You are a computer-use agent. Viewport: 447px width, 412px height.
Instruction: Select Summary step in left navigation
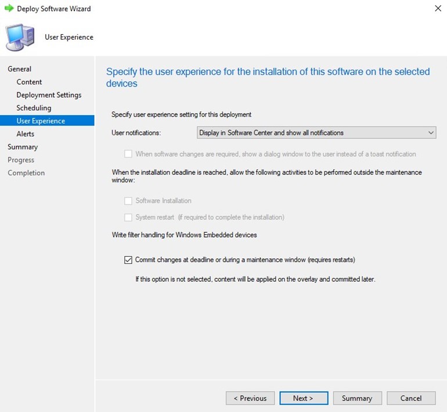(x=23, y=147)
